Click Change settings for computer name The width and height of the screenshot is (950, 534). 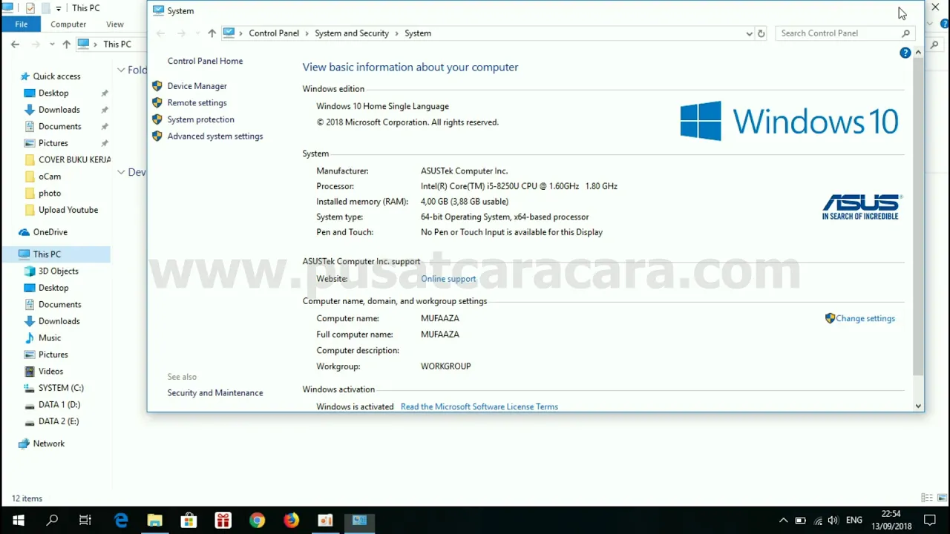tap(865, 318)
